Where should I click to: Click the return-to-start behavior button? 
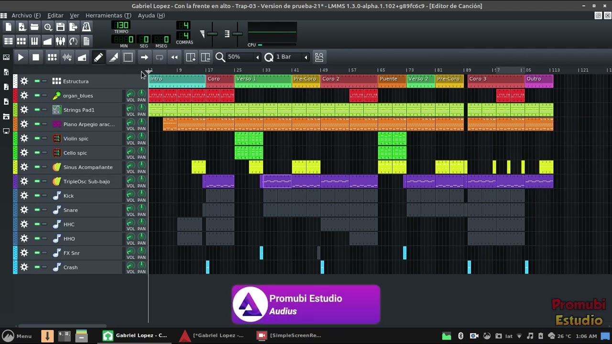pos(175,57)
